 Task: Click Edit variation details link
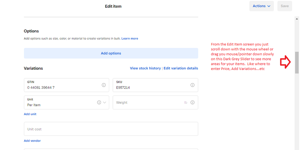pyautogui.click(x=181, y=68)
